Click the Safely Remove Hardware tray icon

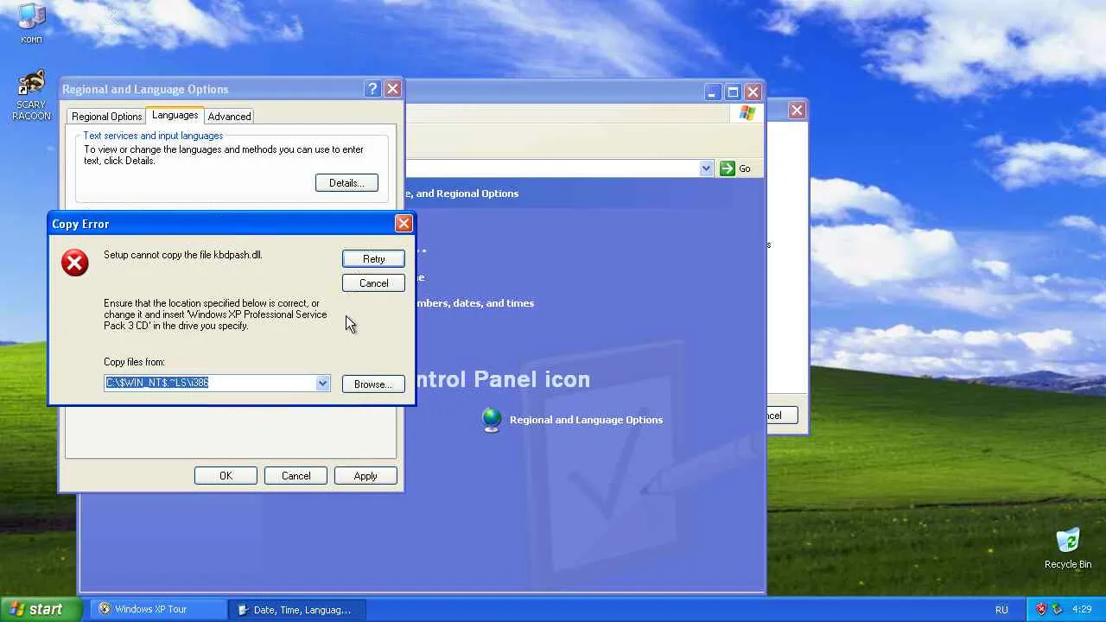point(1057,609)
